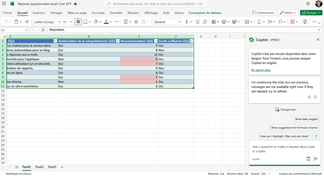The width and height of the screenshot is (324, 176).
Task: Click Show data insights suggestion
Action: point(306,119)
